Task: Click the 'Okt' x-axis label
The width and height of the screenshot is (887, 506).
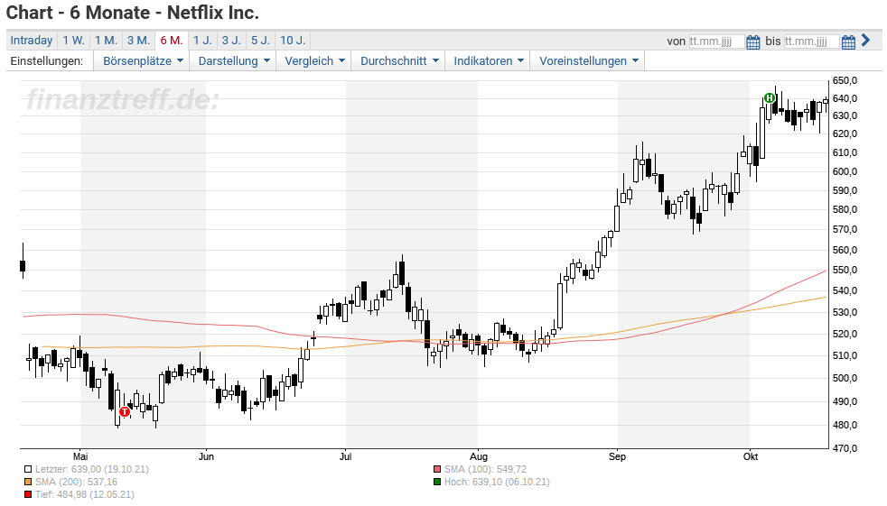Action: coord(751,456)
